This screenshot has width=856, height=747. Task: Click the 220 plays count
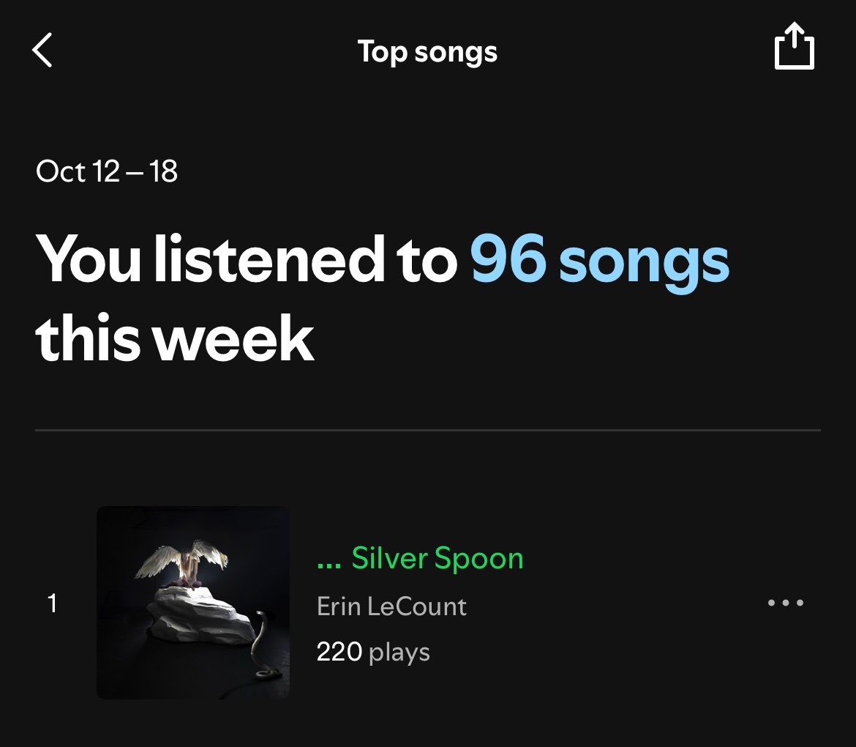point(373,652)
